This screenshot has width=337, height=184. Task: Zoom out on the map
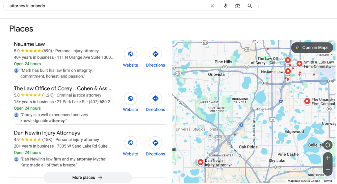[327, 170]
